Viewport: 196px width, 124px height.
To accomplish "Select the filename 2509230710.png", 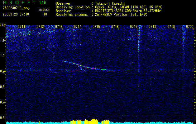I will (x=16, y=8).
